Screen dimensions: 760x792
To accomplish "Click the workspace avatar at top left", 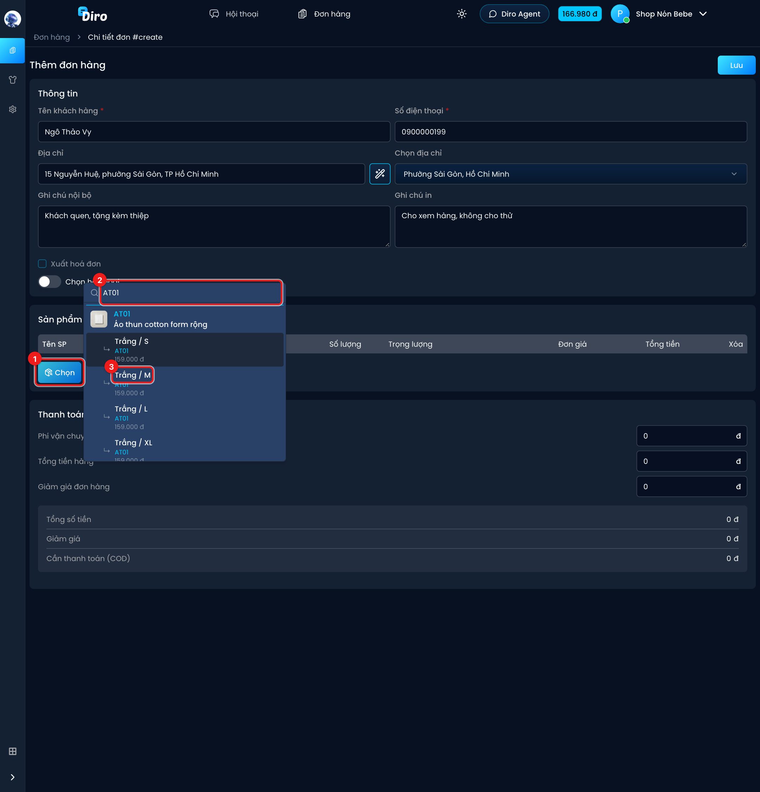I will pyautogui.click(x=13, y=19).
